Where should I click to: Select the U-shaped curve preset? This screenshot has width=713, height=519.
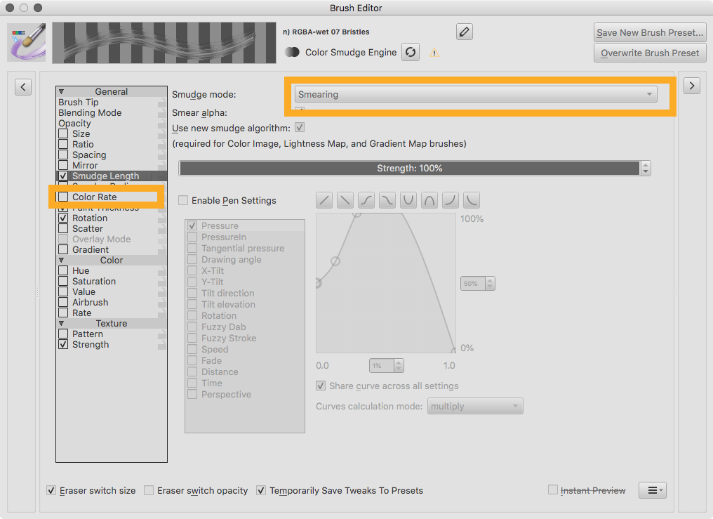point(408,200)
